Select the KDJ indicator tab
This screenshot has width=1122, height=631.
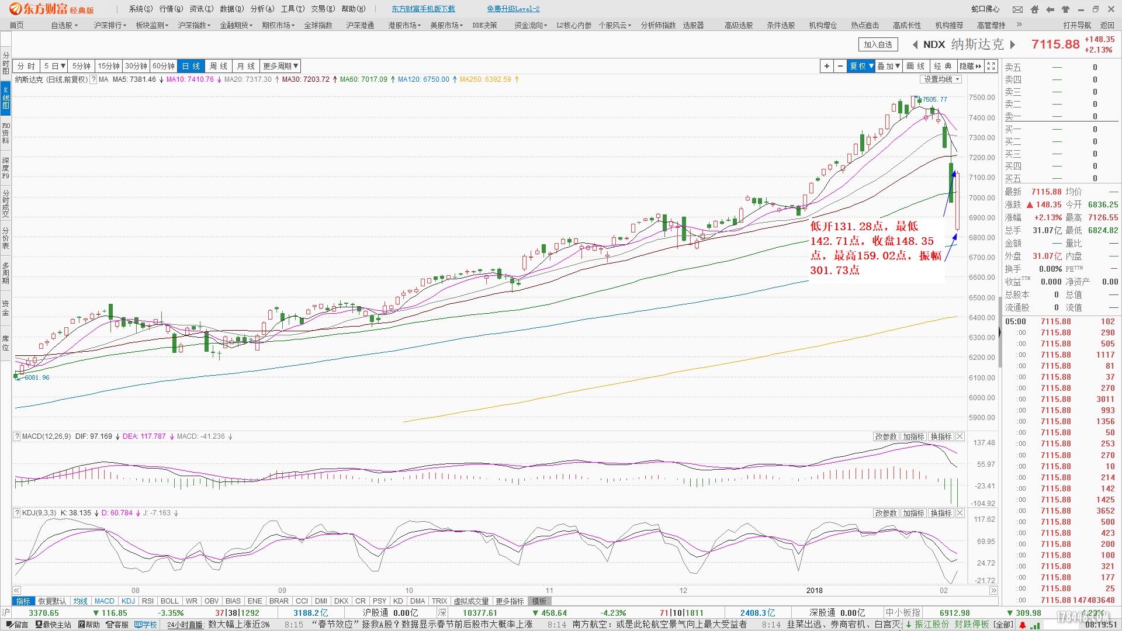128,601
